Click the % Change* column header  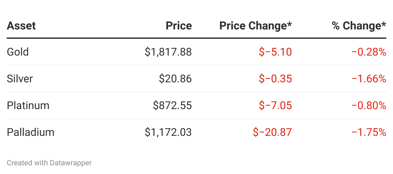point(359,26)
